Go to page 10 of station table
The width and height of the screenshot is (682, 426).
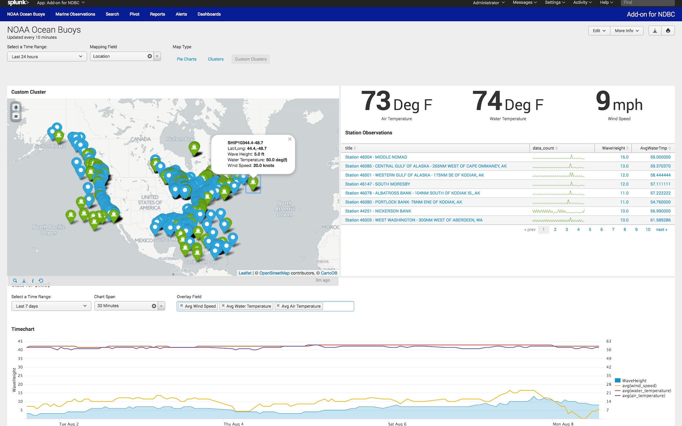[x=648, y=230]
